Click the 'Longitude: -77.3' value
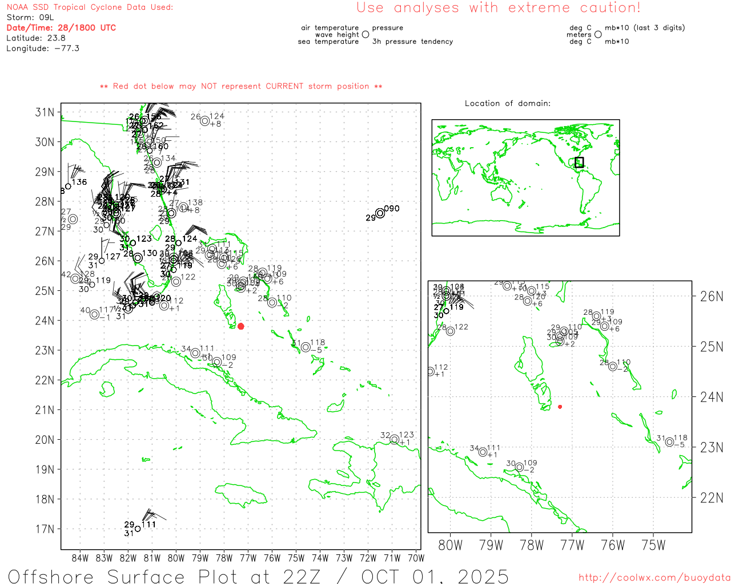 [43, 48]
